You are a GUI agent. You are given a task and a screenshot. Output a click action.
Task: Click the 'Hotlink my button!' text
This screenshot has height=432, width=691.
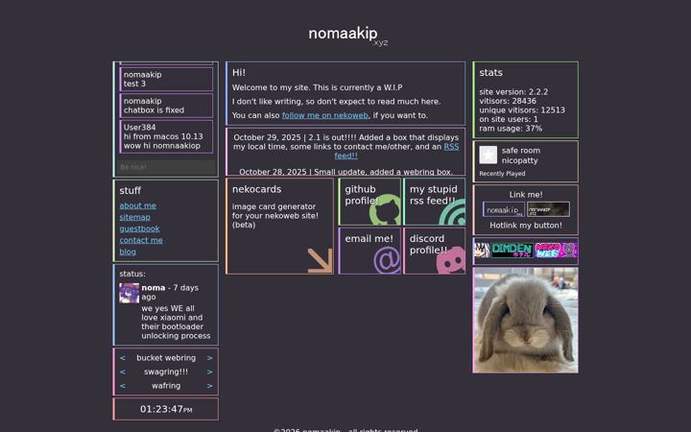[526, 226]
